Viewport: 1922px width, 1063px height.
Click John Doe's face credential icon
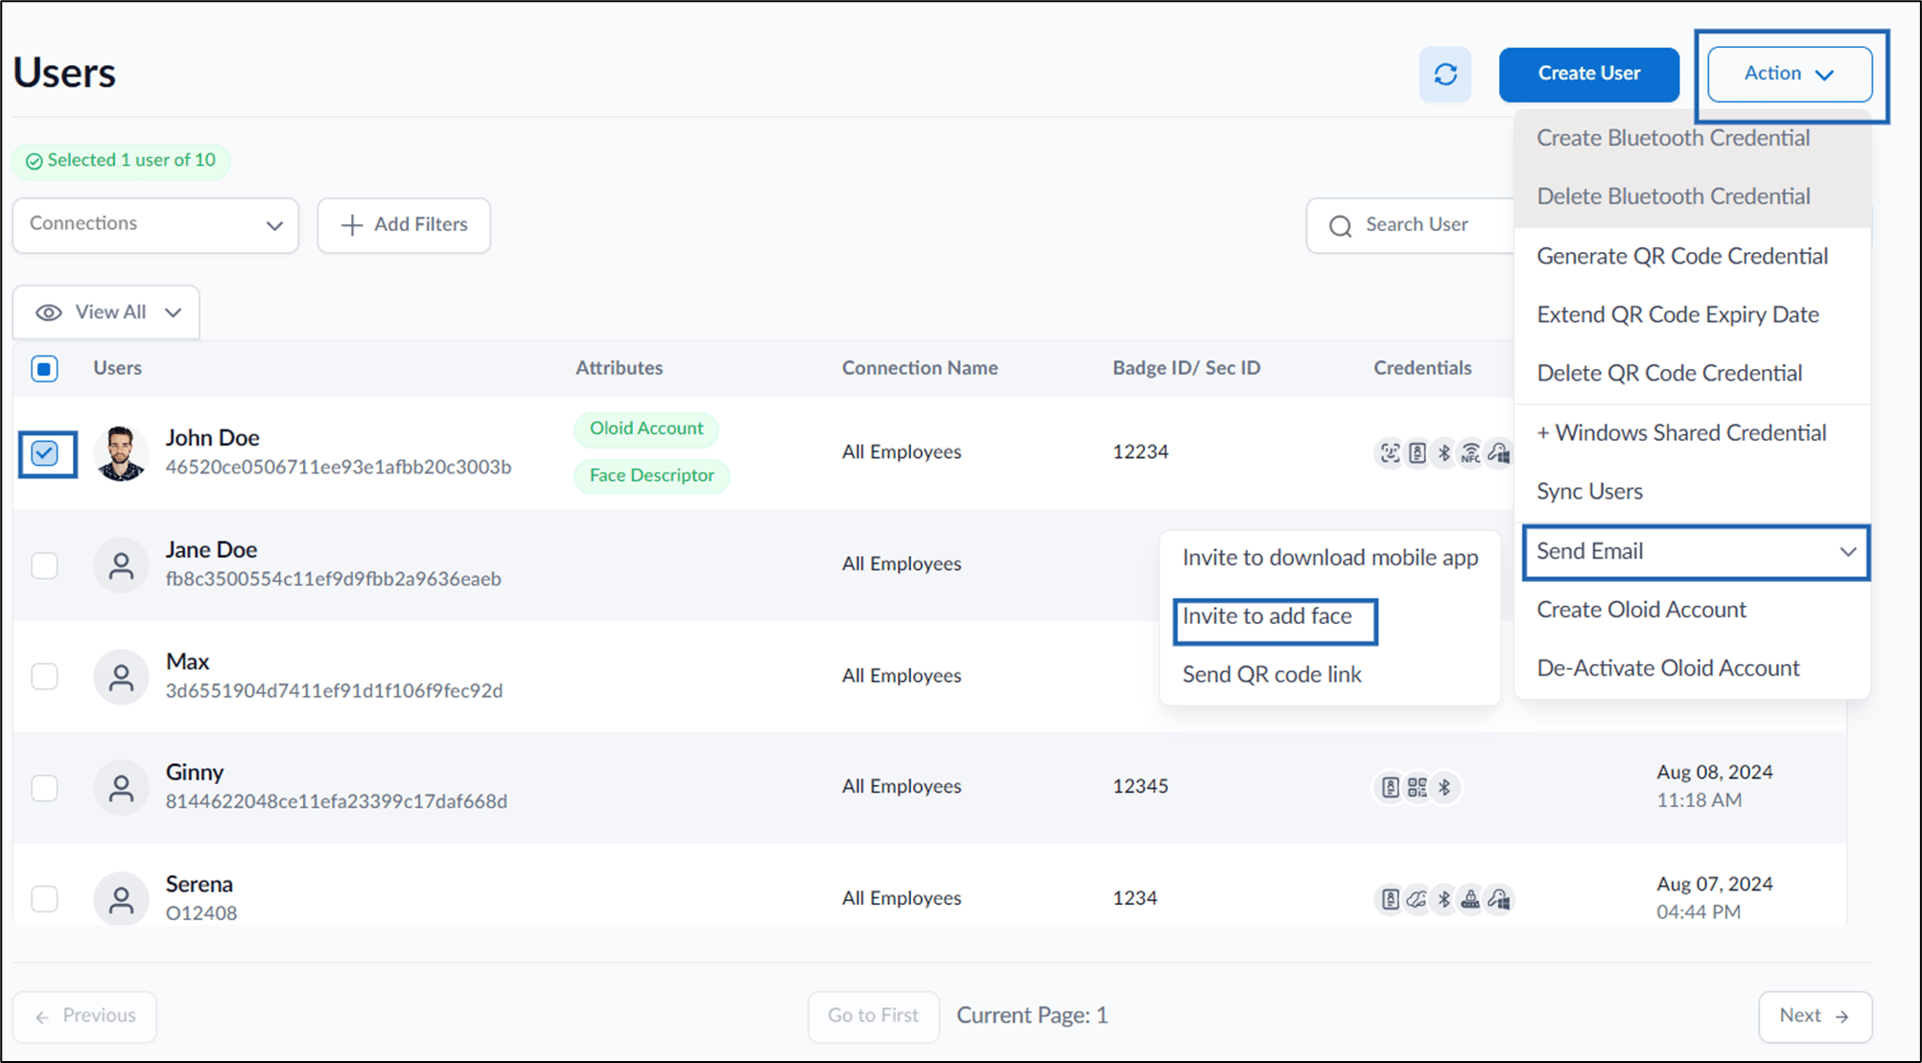[x=1390, y=452]
